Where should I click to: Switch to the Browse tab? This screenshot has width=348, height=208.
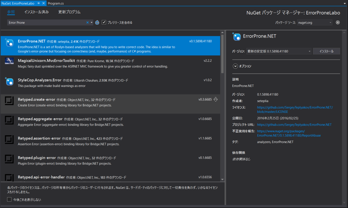[x=11, y=12]
